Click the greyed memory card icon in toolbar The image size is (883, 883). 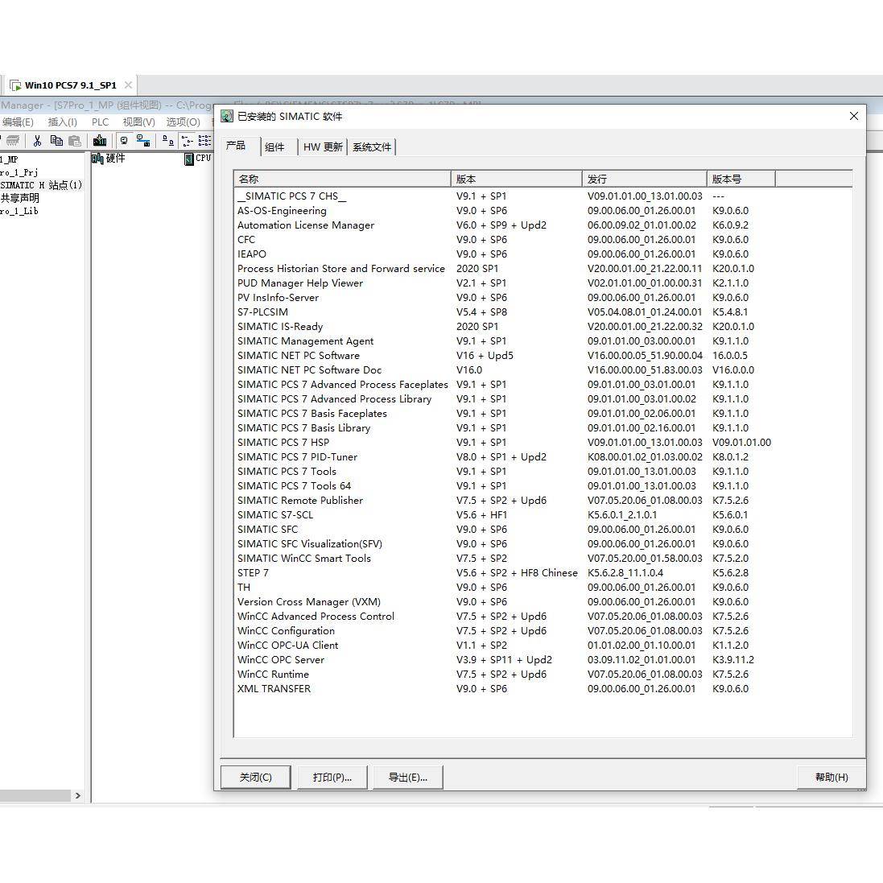pos(12,141)
